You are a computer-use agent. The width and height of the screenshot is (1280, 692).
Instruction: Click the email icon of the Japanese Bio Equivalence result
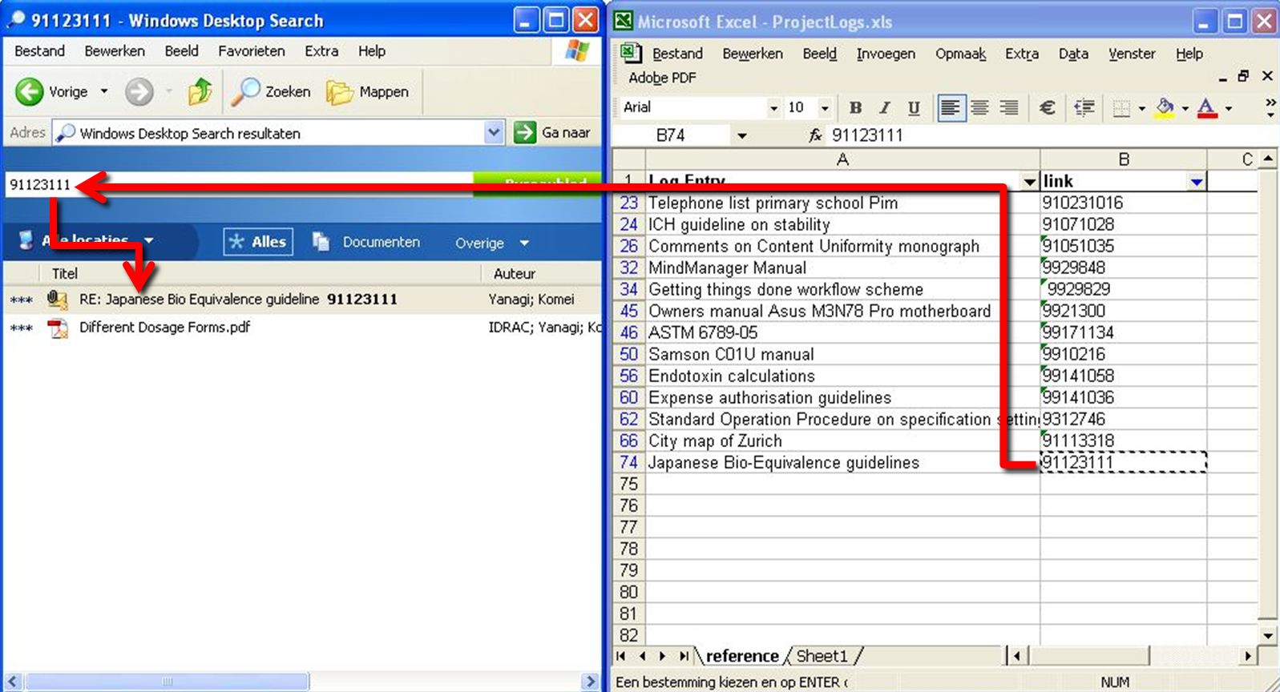[57, 300]
